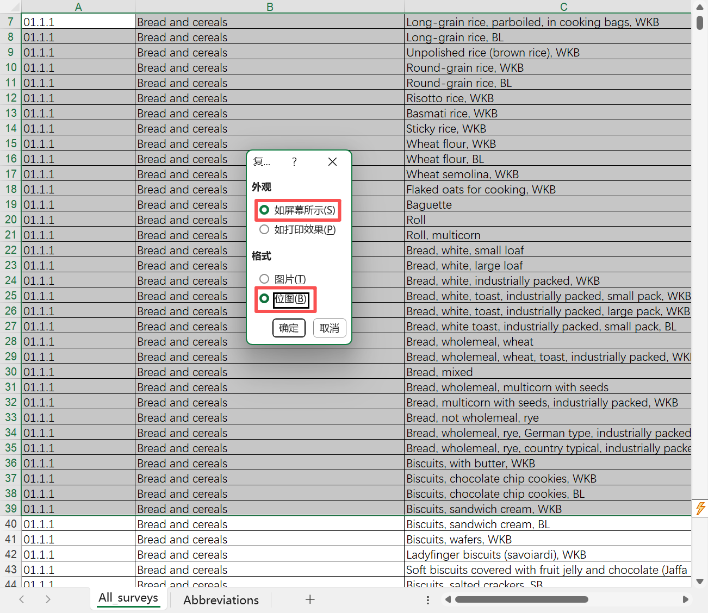Select the 如屏幕所示(S) appearance option

pos(297,210)
